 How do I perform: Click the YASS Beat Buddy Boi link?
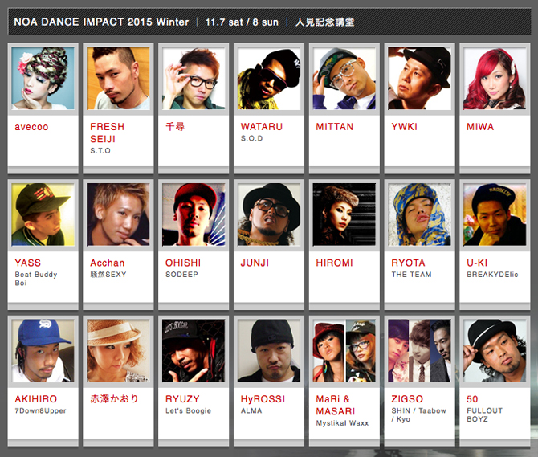(x=36, y=272)
